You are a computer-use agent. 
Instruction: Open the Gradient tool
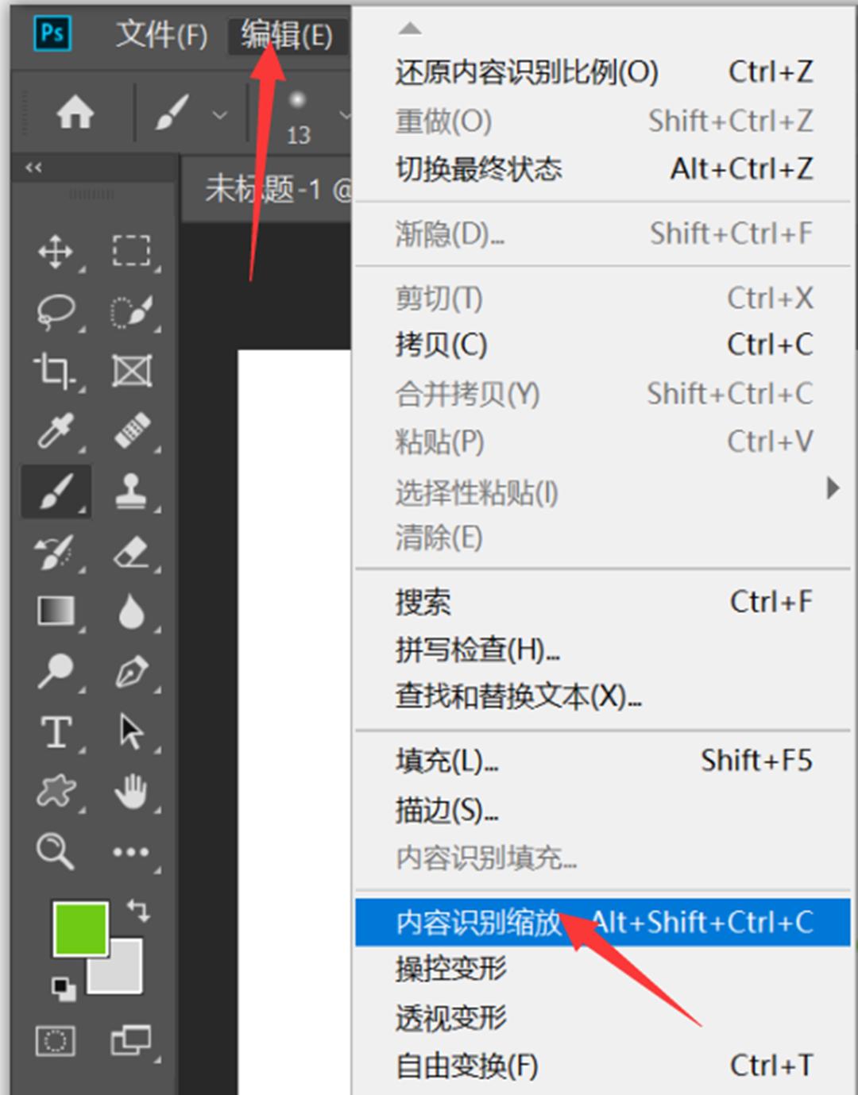(56, 611)
